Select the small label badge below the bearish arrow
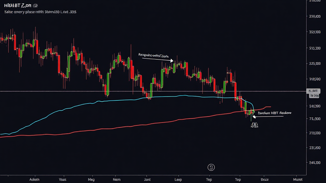326x183 pixels. (255, 125)
